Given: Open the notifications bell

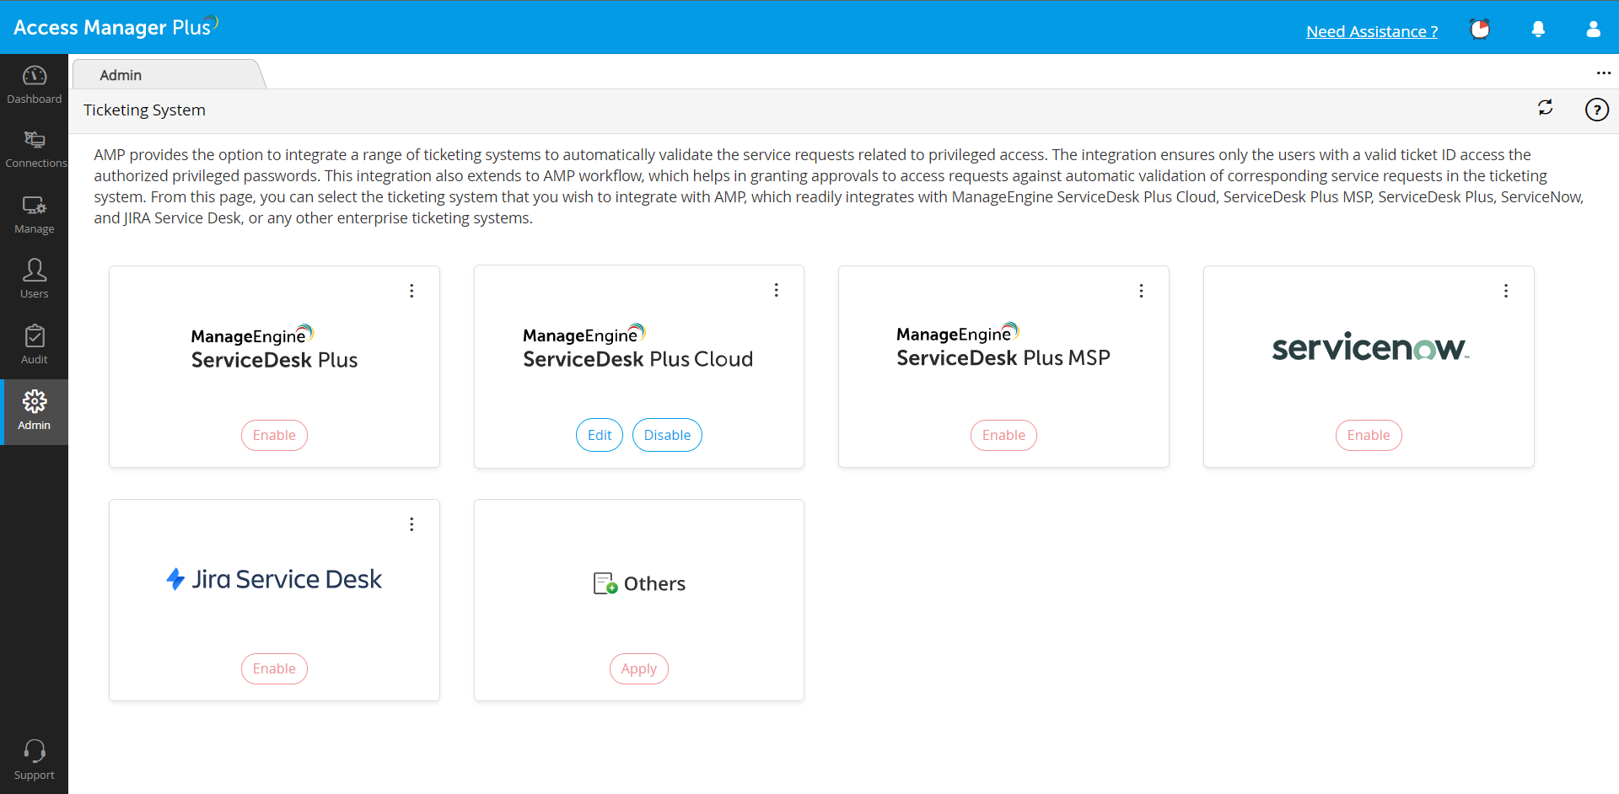Looking at the screenshot, I should click(1538, 30).
